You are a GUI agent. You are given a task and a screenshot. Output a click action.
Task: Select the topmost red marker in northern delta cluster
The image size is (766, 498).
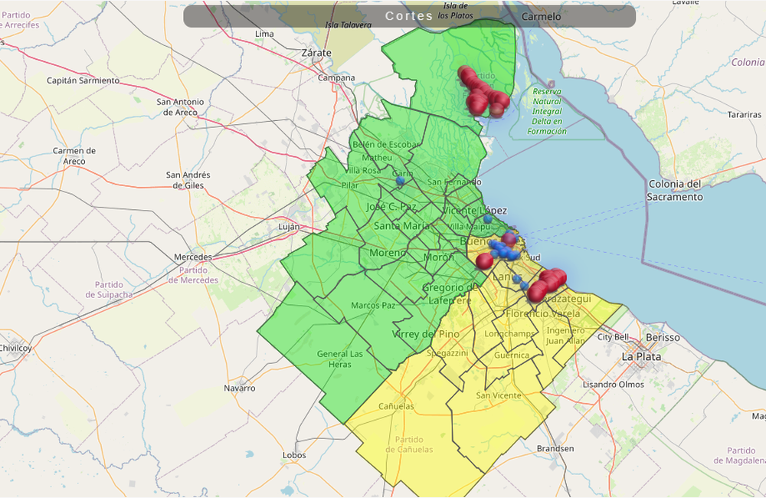(x=464, y=73)
